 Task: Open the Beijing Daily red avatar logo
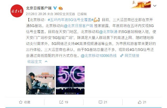click(x=17, y=11)
